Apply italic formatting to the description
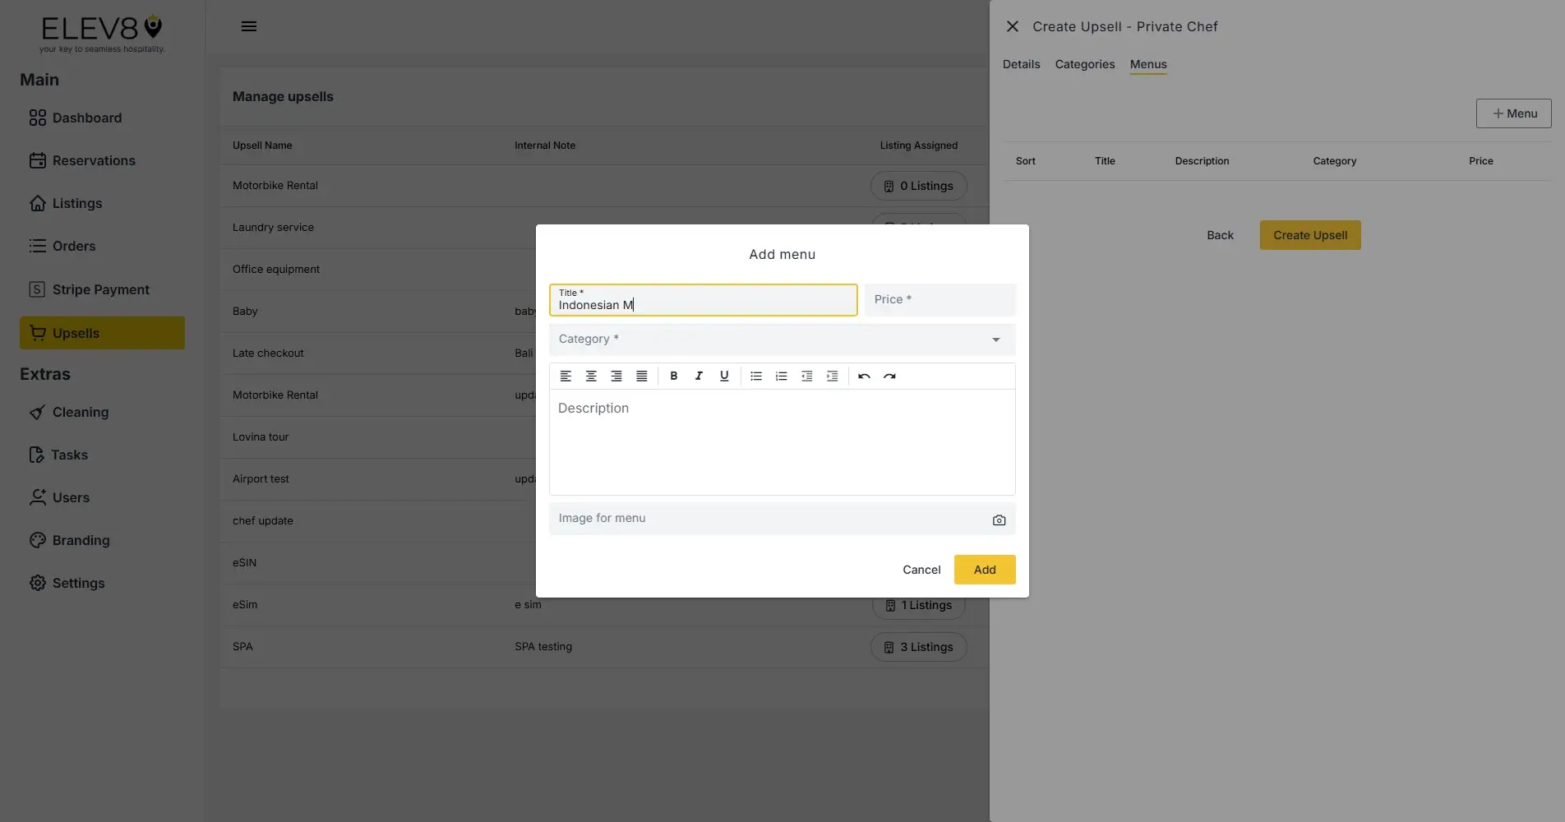The height and width of the screenshot is (822, 1565). pos(699,376)
